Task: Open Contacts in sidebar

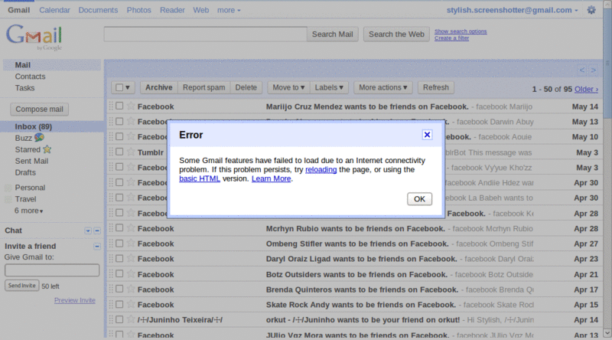Action: (30, 77)
